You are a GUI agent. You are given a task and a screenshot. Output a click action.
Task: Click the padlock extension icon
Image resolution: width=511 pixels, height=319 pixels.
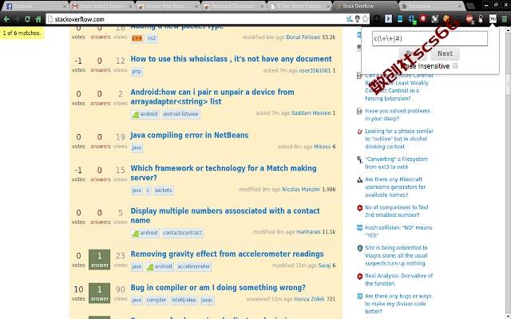[x=481, y=19]
